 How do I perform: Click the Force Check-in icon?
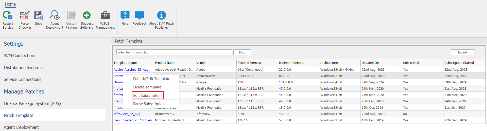pyautogui.click(x=25, y=16)
